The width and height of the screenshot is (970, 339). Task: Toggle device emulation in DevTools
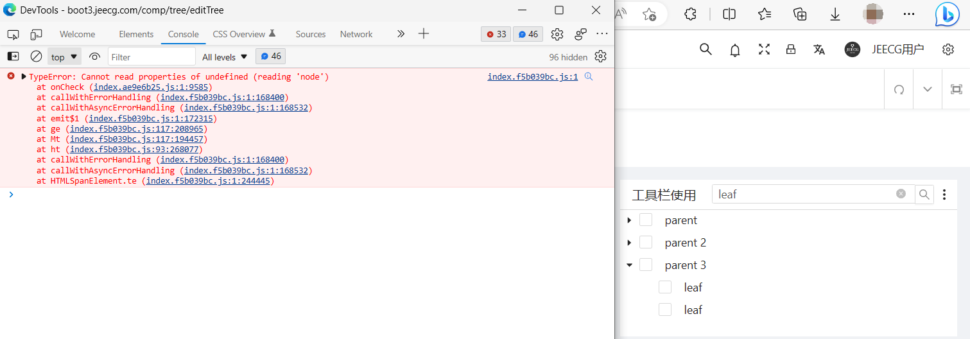click(x=36, y=34)
